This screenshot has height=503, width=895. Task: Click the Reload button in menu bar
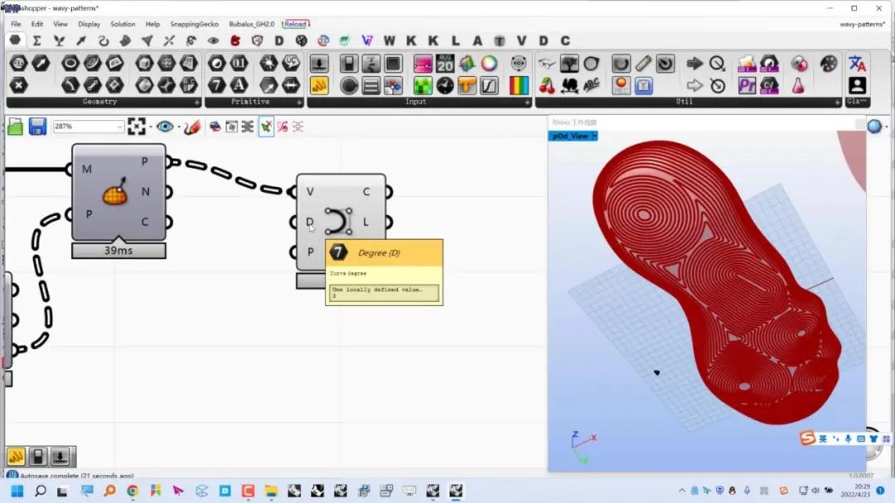[296, 24]
